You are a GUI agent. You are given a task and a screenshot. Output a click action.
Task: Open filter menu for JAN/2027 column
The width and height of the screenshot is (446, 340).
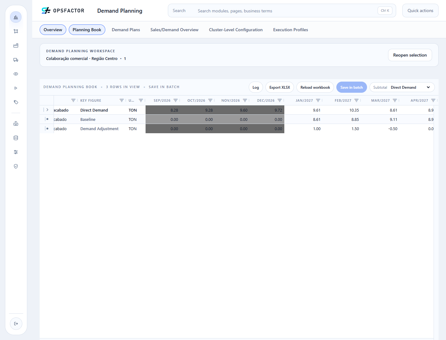click(x=318, y=100)
